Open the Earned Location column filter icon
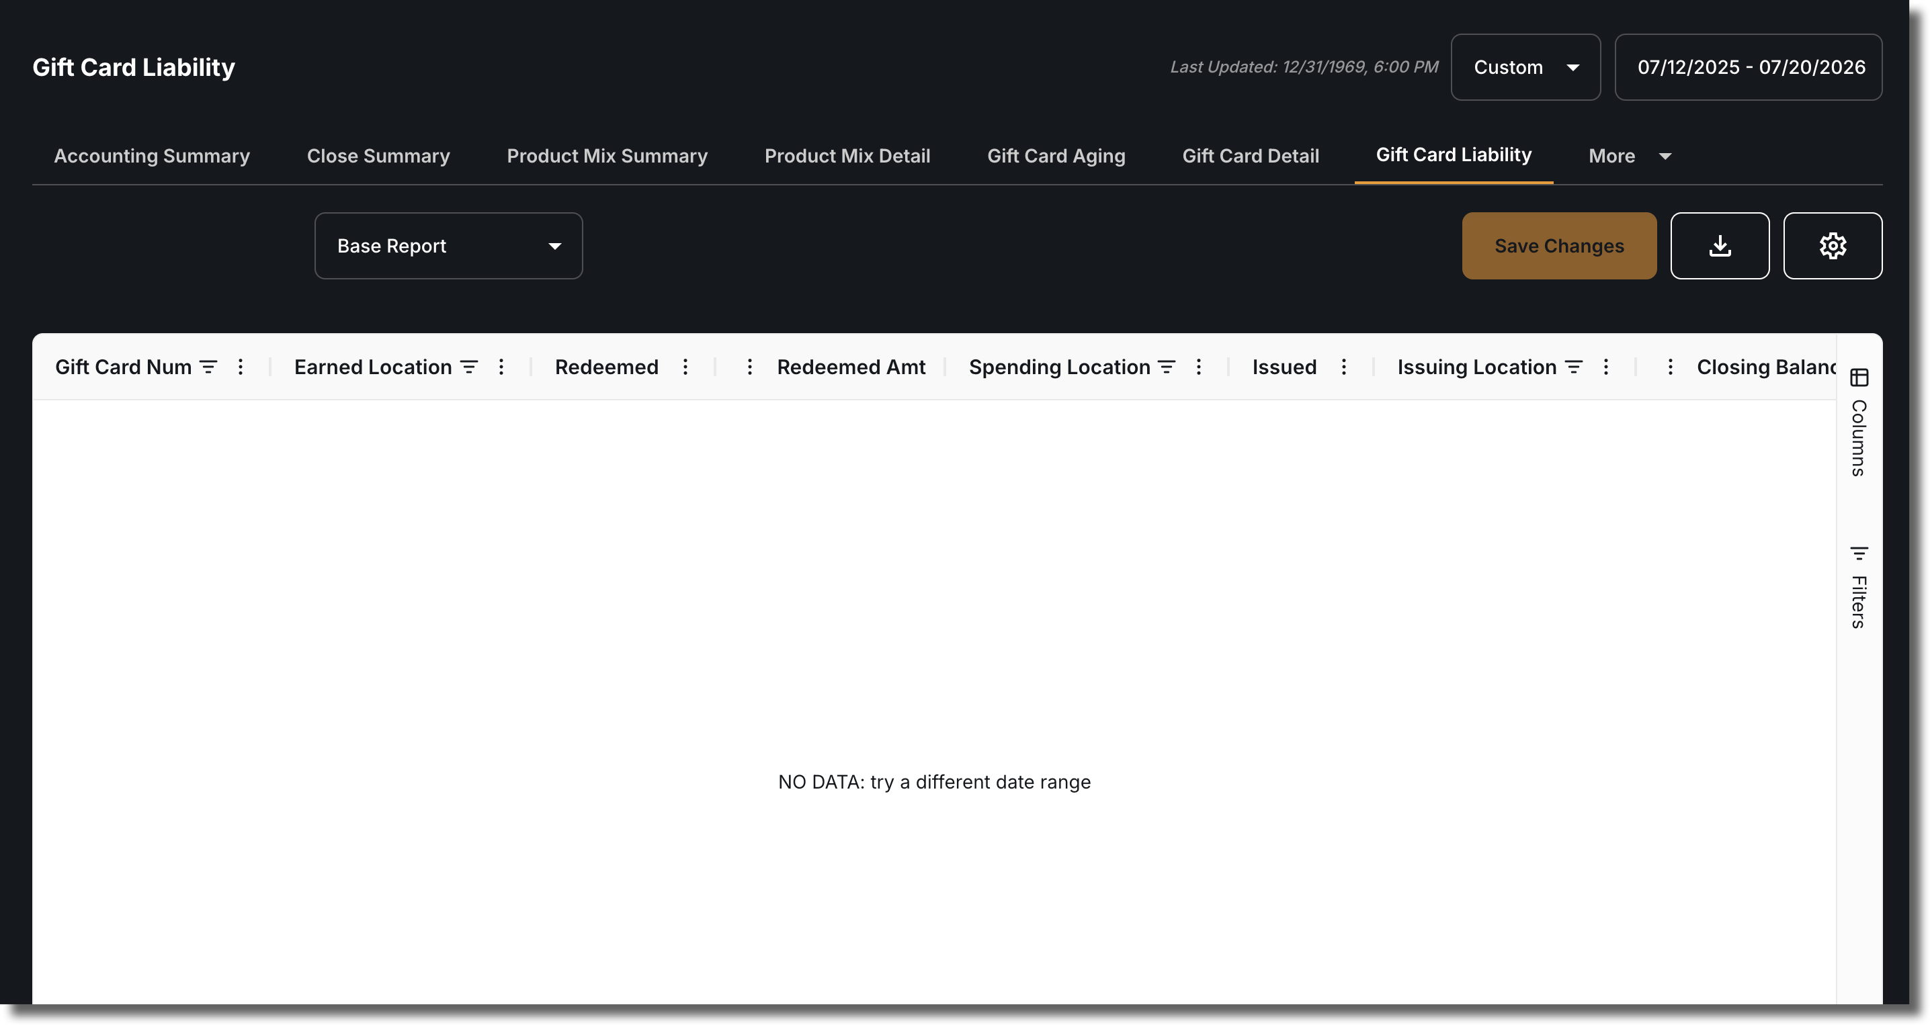The height and width of the screenshot is (1025, 1930). pos(469,367)
